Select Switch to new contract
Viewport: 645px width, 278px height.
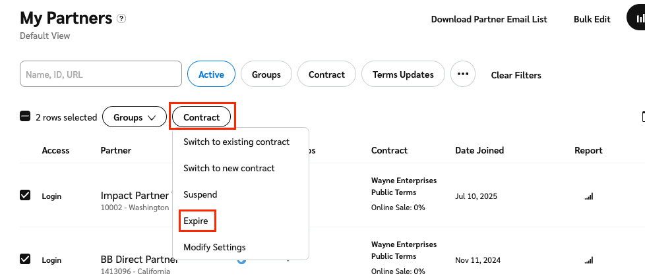pos(229,168)
